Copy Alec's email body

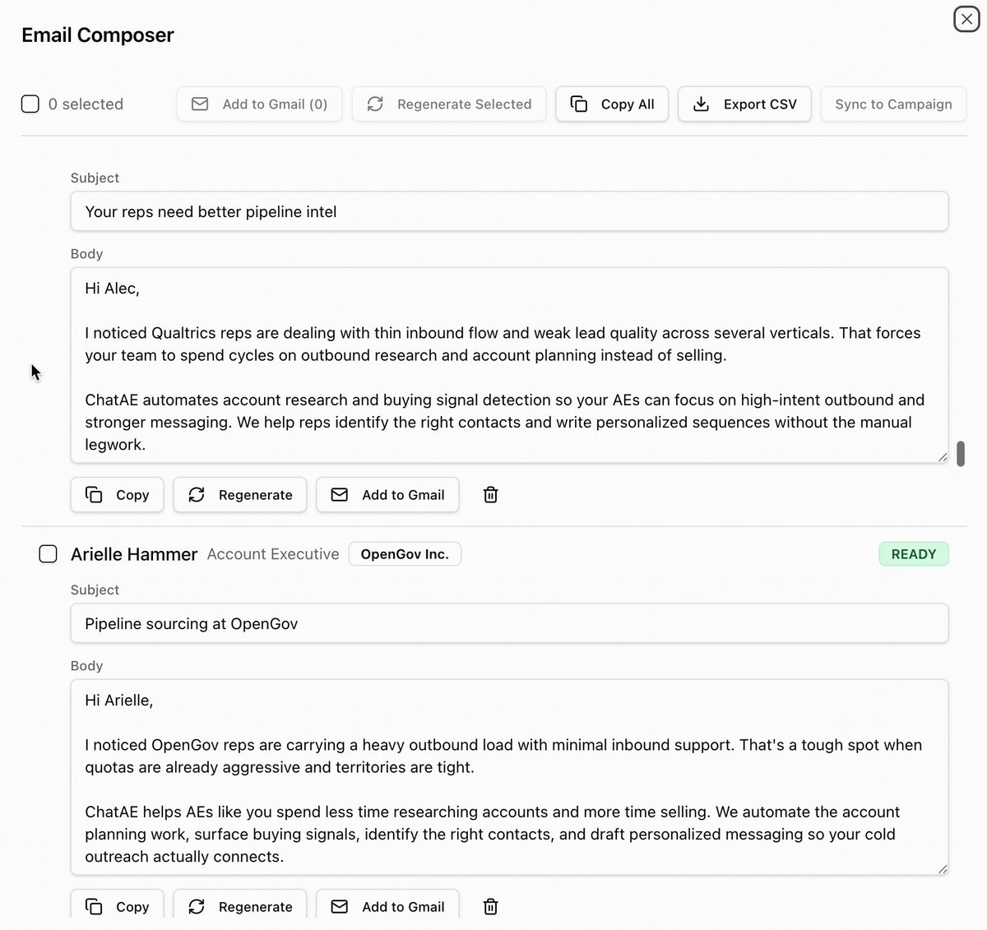tap(117, 495)
